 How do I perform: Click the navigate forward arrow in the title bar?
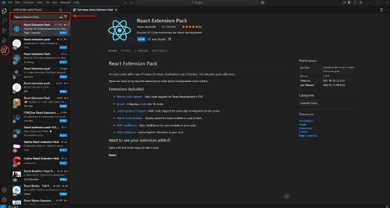pyautogui.click(x=132, y=2)
